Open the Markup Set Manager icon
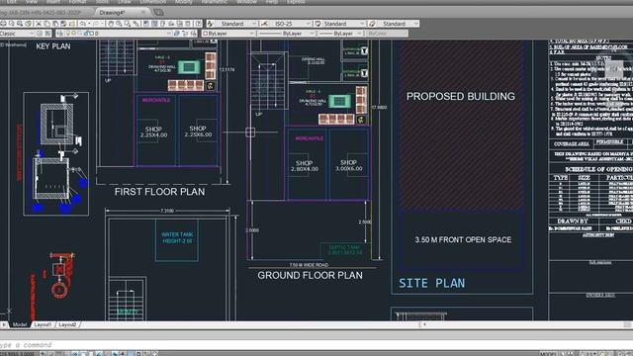 [180, 24]
